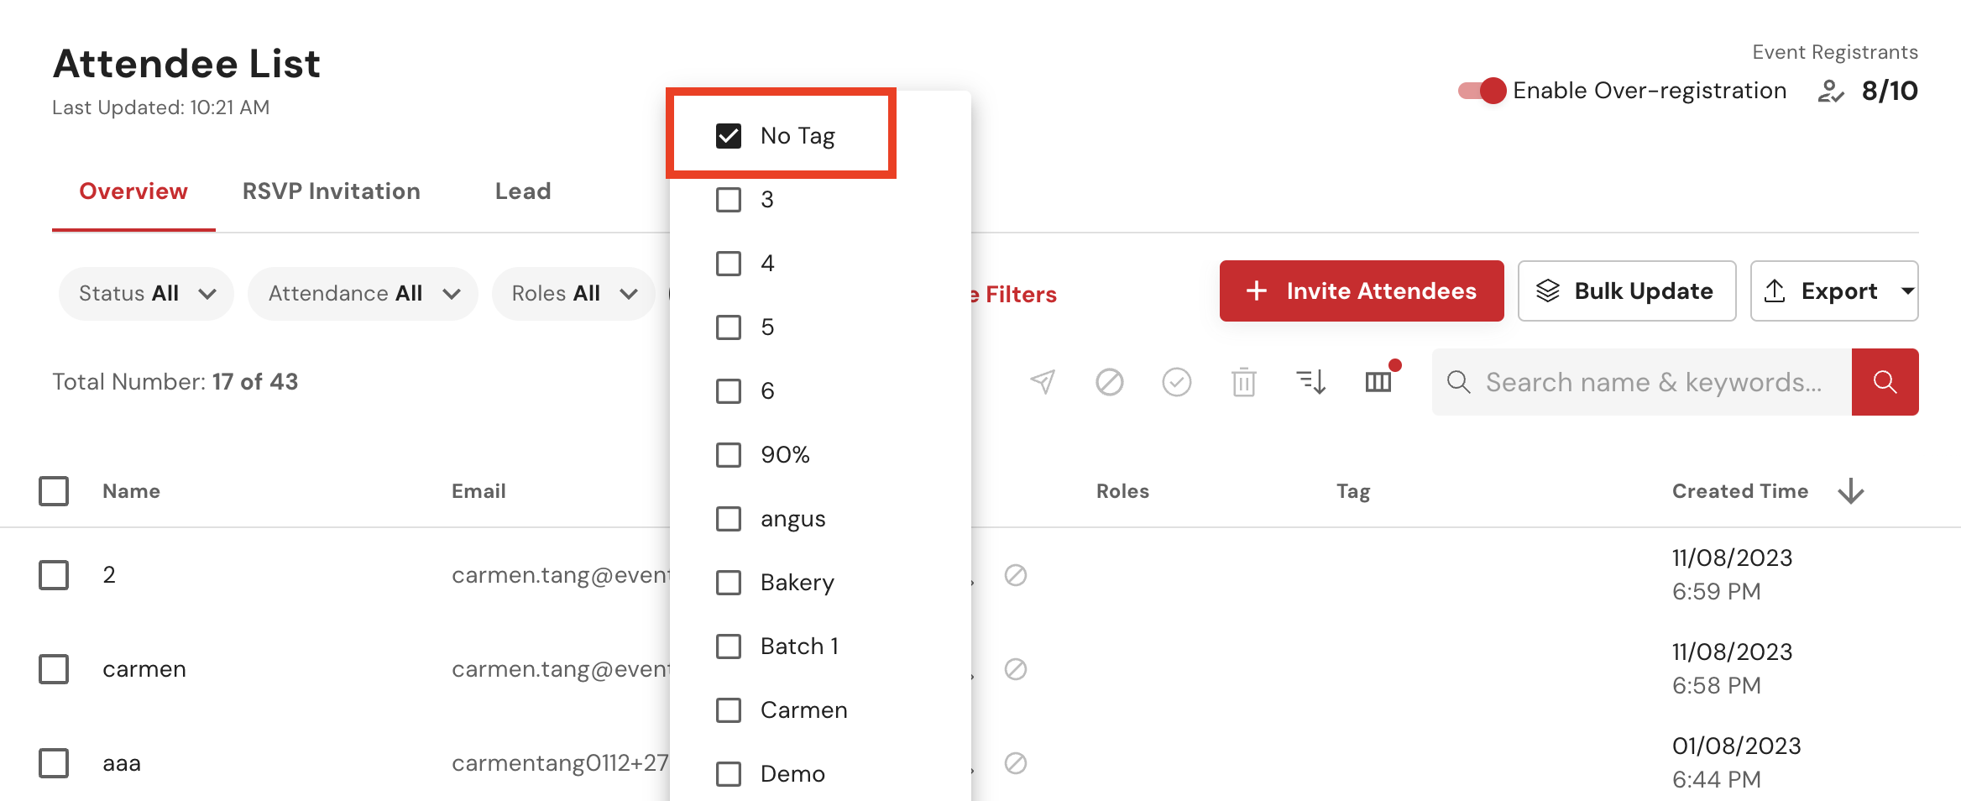The width and height of the screenshot is (1961, 801).
Task: Click the 8/10 registrants count
Action: point(1890,91)
